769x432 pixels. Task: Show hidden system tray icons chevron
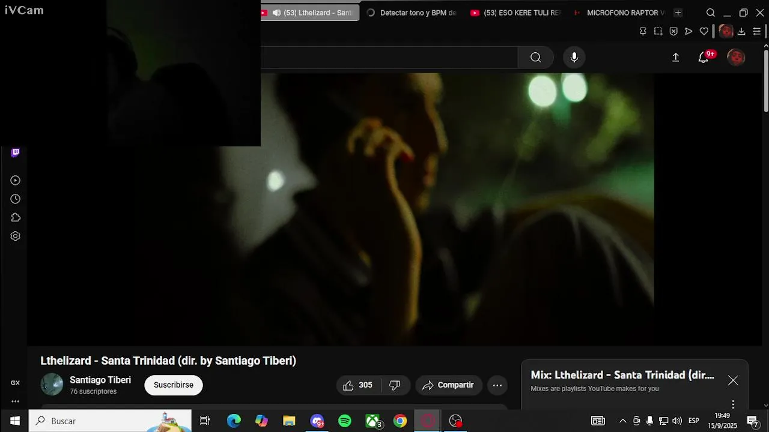click(x=622, y=421)
